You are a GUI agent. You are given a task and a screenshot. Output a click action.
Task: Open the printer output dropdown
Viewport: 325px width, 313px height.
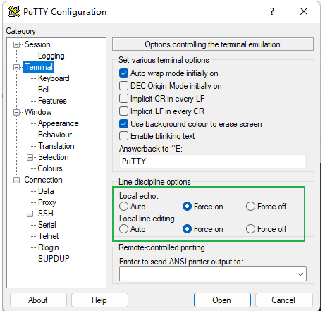300,274
